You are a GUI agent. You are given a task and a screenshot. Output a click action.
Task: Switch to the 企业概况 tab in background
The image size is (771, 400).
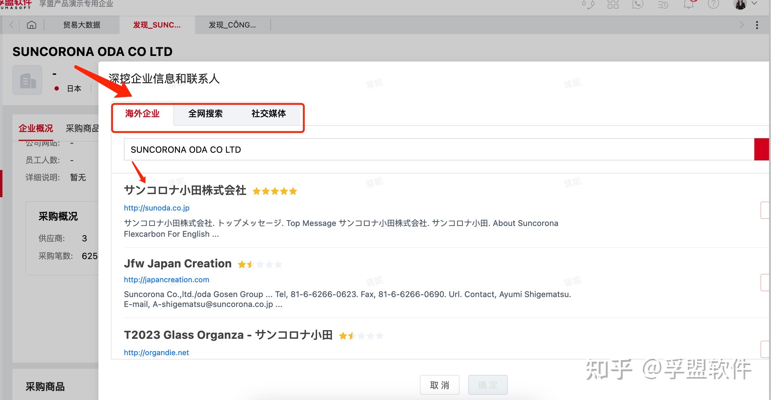36,128
